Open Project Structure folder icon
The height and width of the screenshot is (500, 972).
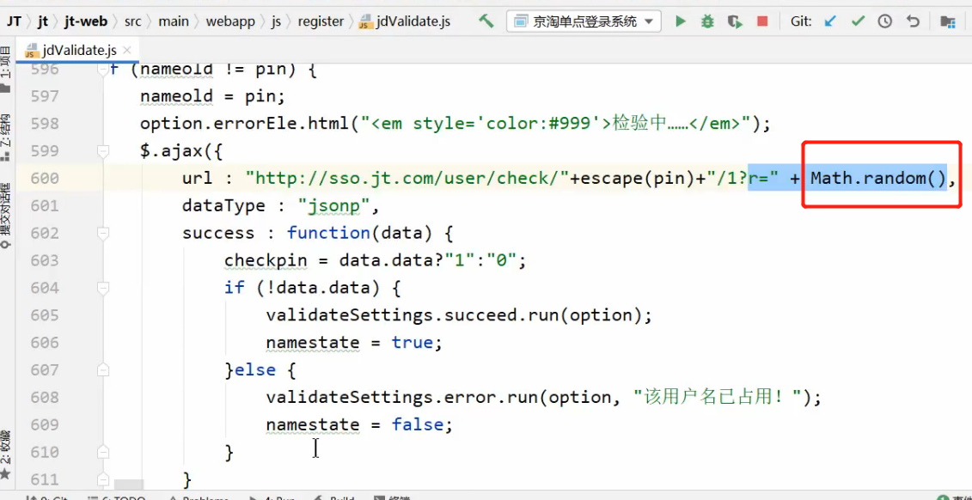[947, 21]
